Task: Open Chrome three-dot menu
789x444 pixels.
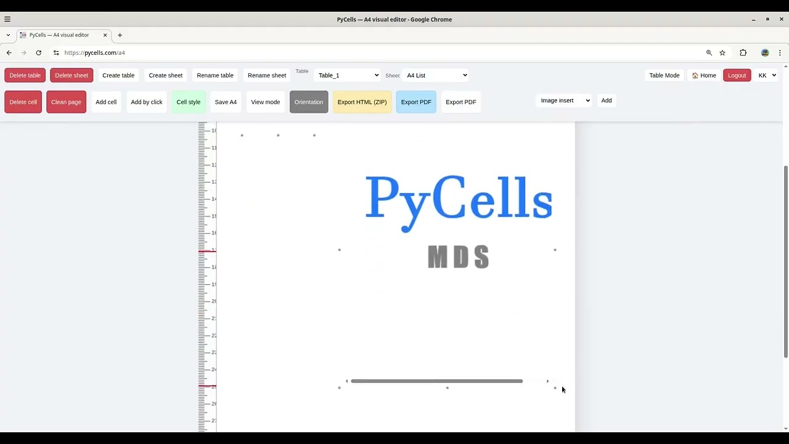Action: tap(780, 53)
